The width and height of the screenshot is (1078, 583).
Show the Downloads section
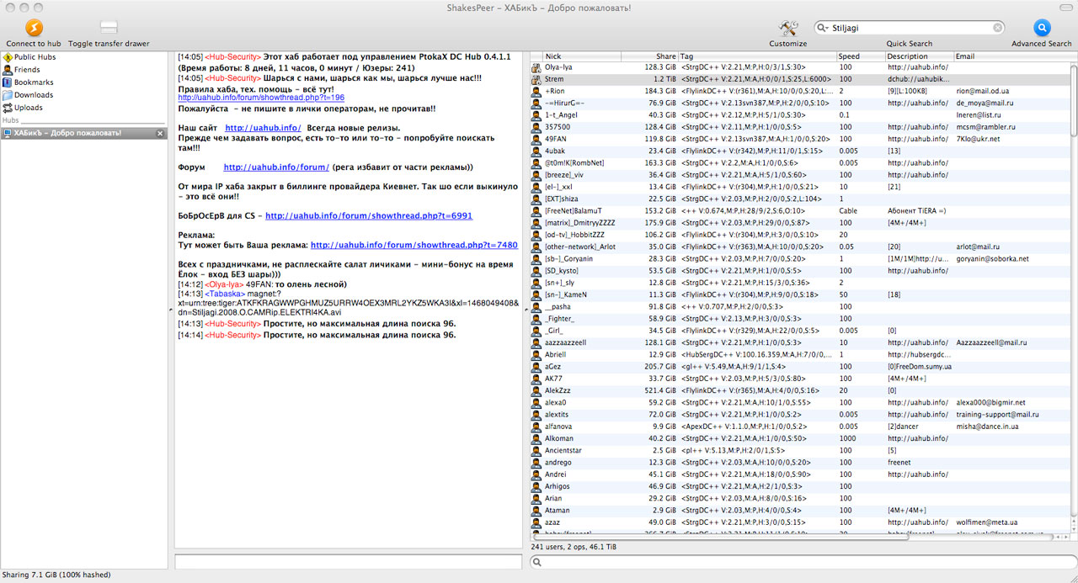click(33, 95)
